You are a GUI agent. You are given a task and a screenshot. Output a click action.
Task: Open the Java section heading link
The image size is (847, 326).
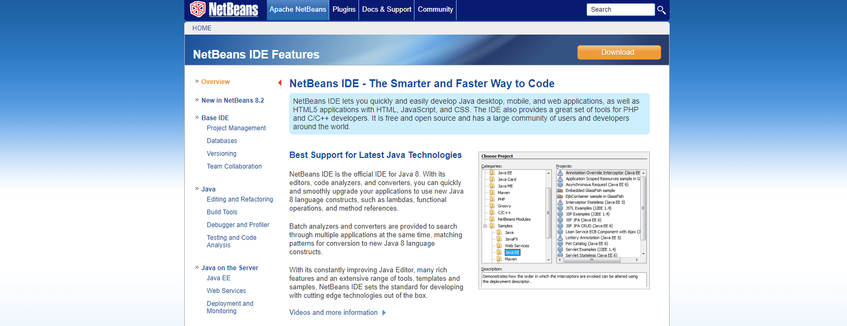point(208,189)
